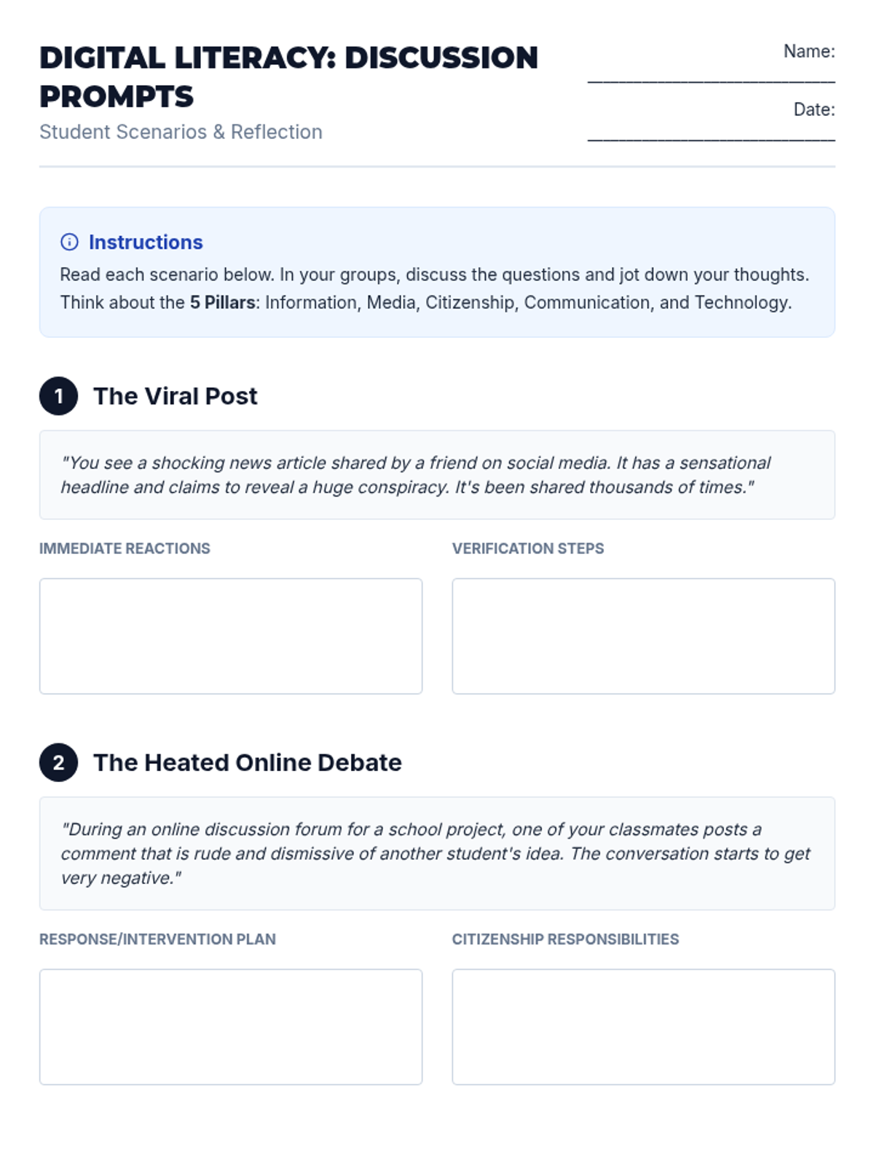The image size is (874, 1165).
Task: Select the Response/Intervention Plan answer box
Action: pyautogui.click(x=231, y=1027)
